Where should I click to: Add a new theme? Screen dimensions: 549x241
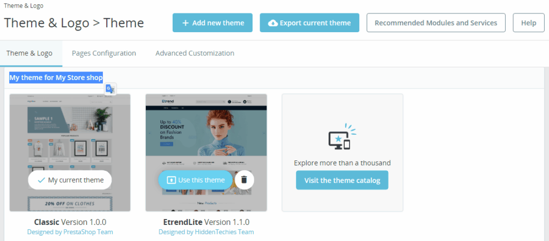coord(213,23)
